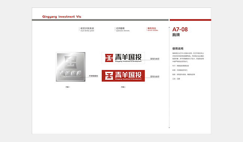
Task: Click the callout label beside red badge
Action: tap(155, 77)
